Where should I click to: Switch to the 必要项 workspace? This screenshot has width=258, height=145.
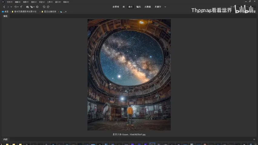click(116, 7)
